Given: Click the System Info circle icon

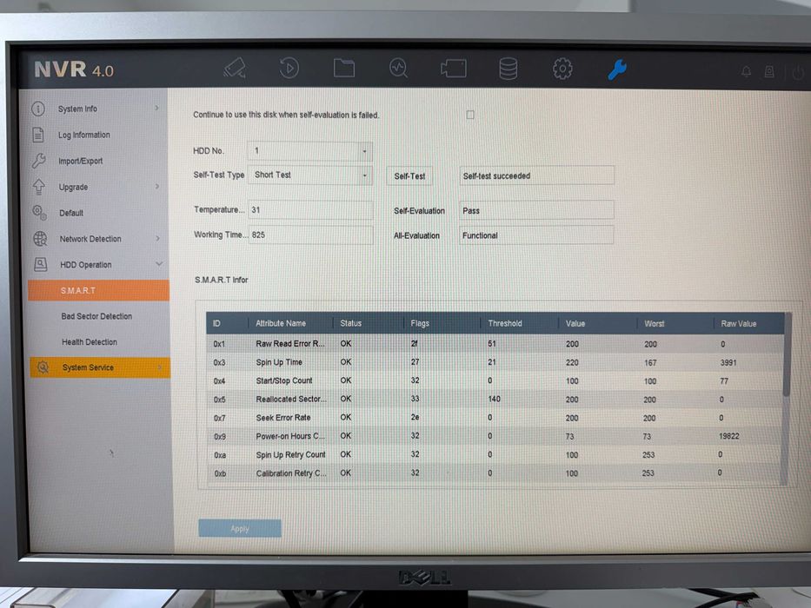Looking at the screenshot, I should pos(38,109).
